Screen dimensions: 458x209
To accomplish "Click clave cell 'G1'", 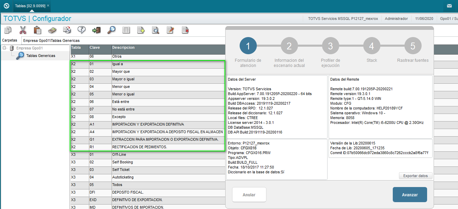I will point(100,139).
